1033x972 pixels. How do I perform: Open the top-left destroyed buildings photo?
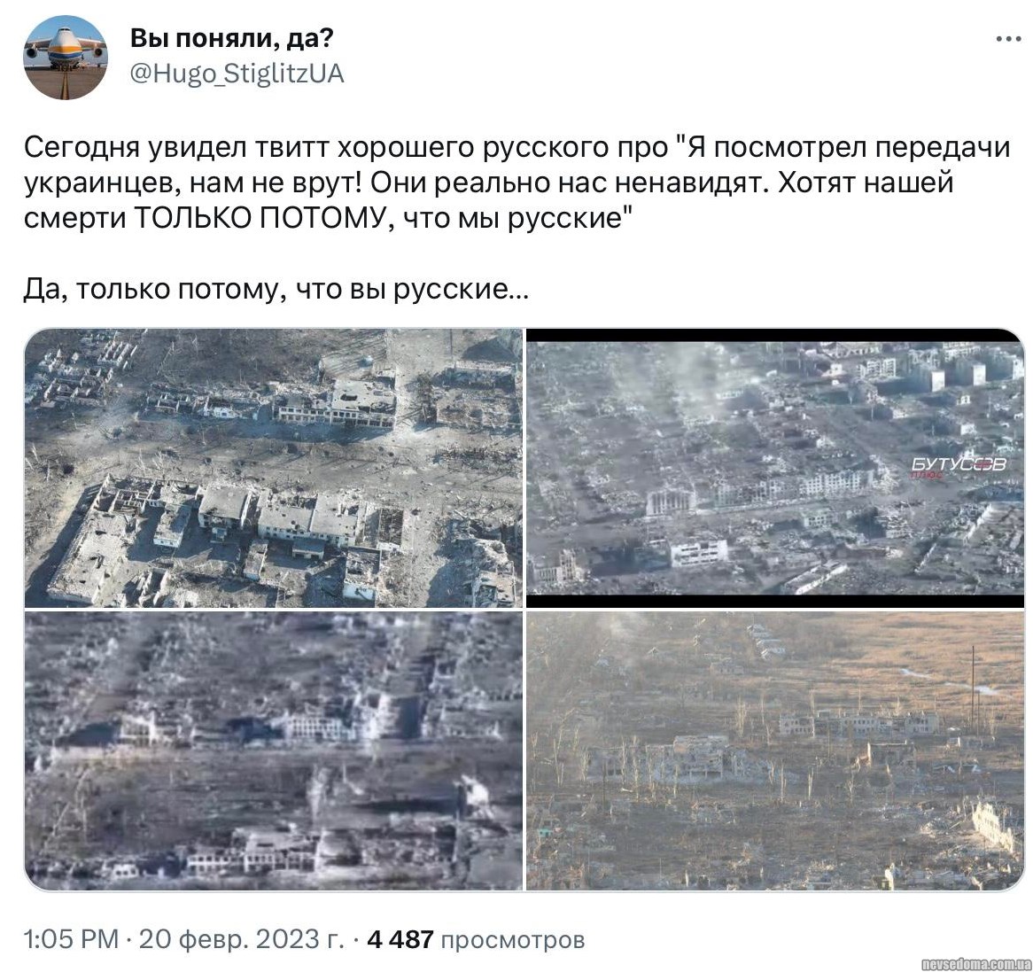(x=274, y=468)
